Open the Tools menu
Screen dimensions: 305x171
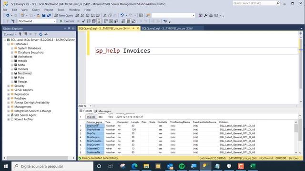point(61,9)
